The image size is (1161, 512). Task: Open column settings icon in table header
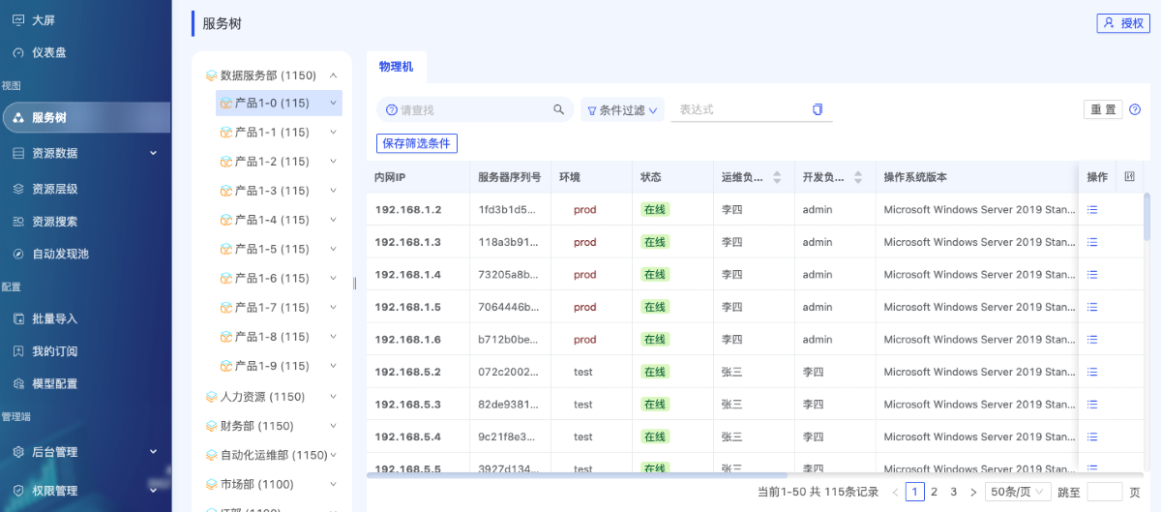(x=1129, y=177)
